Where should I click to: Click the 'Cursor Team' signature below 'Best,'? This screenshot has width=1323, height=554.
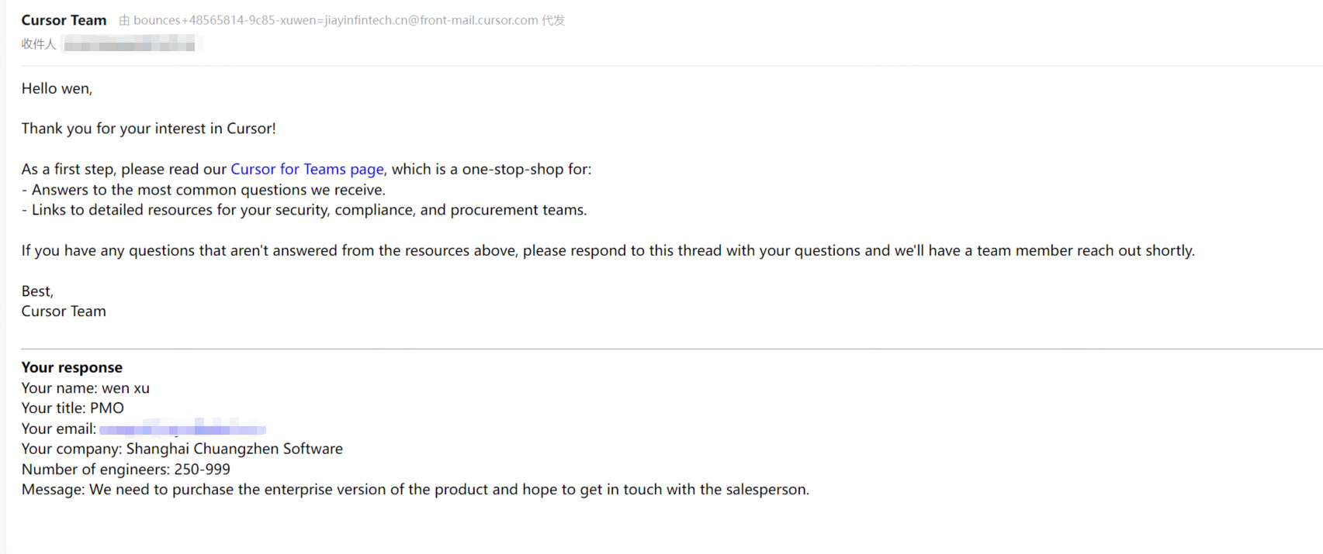click(x=64, y=311)
